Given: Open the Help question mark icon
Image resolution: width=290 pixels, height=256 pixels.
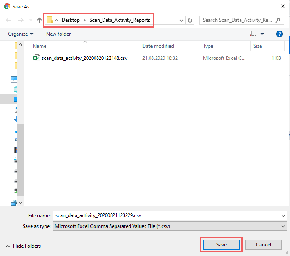Looking at the screenshot, I should [x=279, y=34].
